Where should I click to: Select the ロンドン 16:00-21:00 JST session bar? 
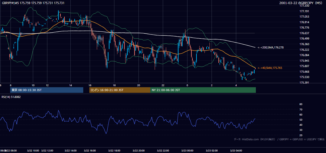[120, 90]
